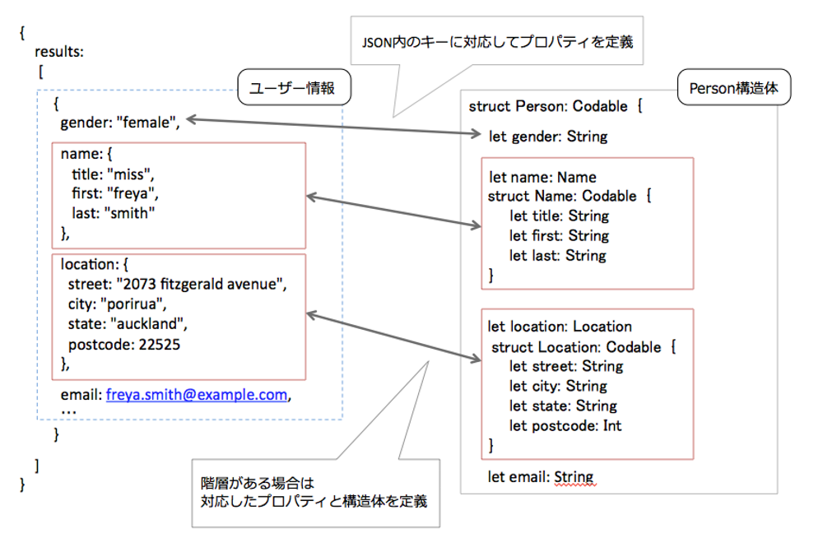Click the callout about JSON key properties

coord(495,39)
